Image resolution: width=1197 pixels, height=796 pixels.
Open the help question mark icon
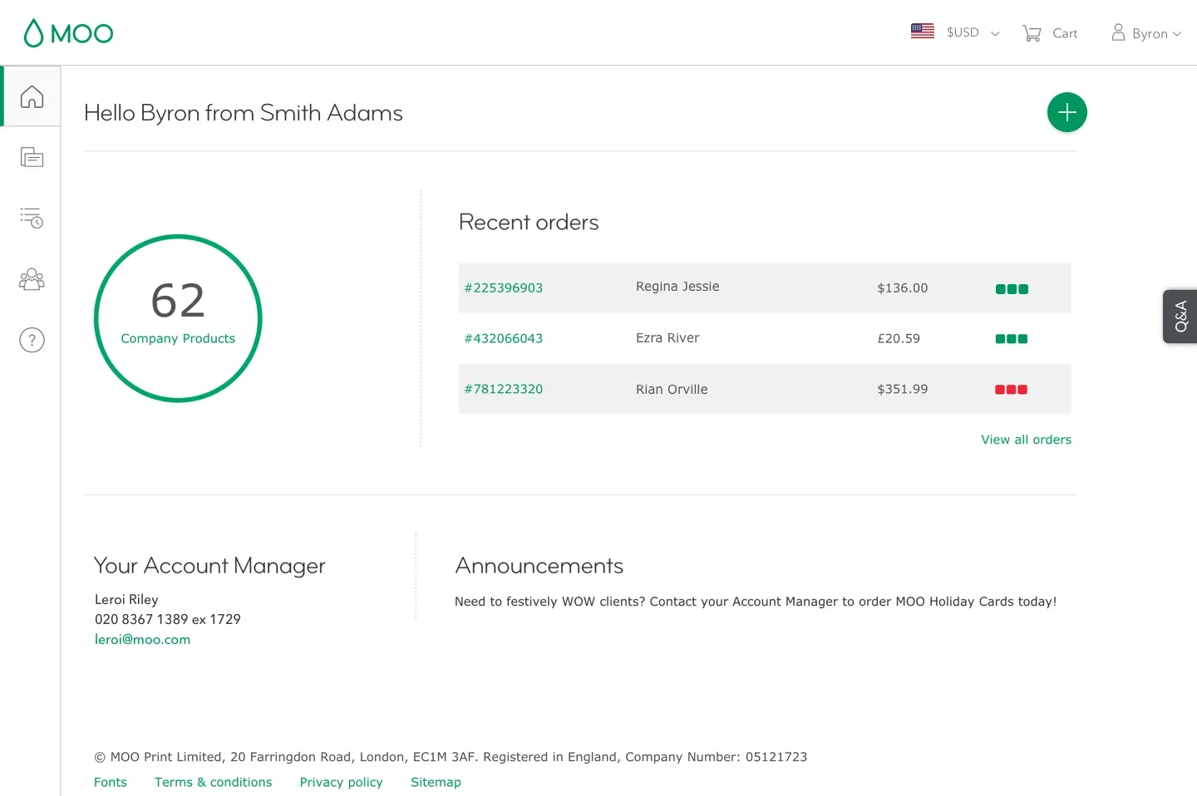click(x=32, y=340)
